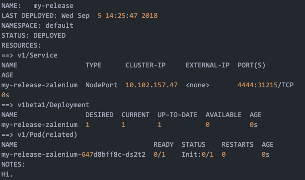The image size is (305, 180).
Task: Click the '<none>' external IP value
Action: (197, 85)
